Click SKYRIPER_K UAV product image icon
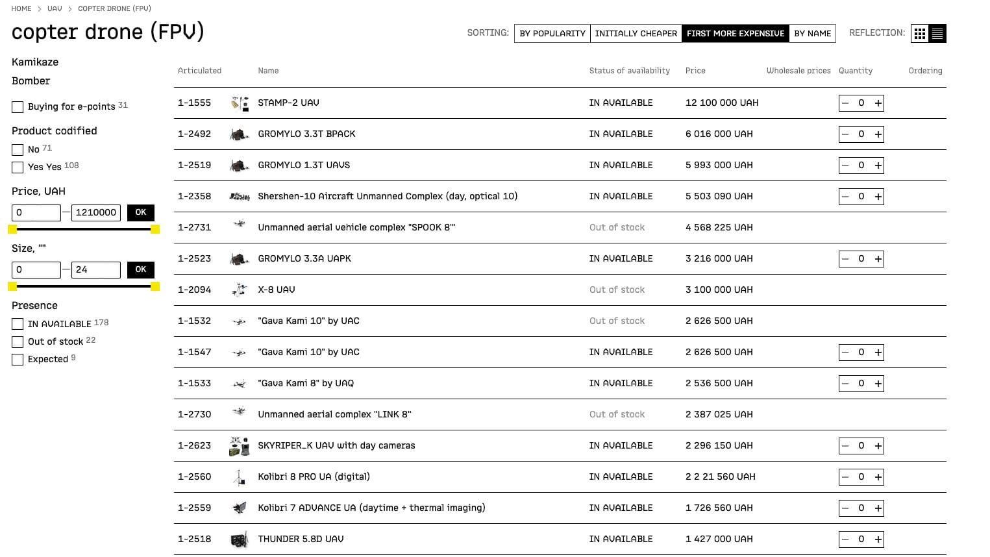The width and height of the screenshot is (990, 557). point(240,446)
